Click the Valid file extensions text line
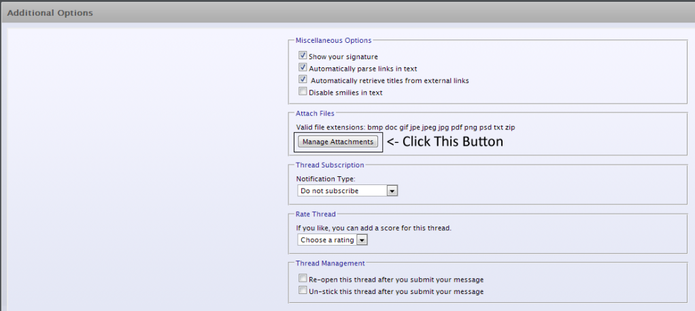695x311 pixels. click(405, 127)
